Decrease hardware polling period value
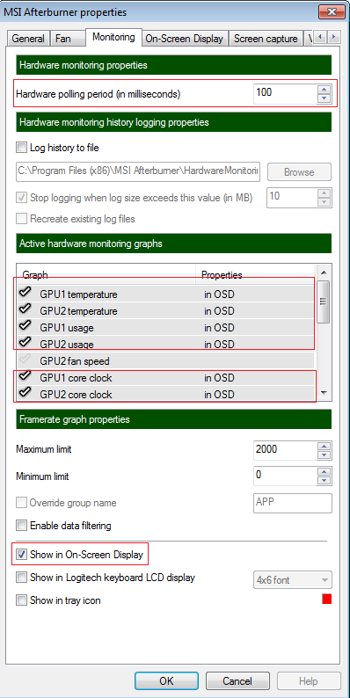The width and height of the screenshot is (350, 698). [324, 98]
